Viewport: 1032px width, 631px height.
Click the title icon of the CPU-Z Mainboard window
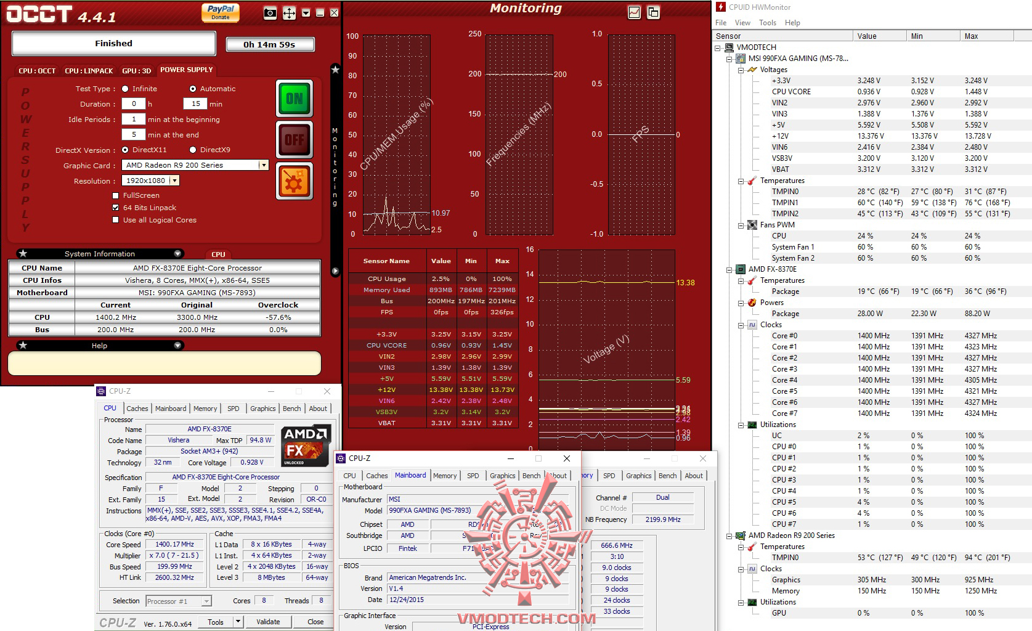point(341,458)
